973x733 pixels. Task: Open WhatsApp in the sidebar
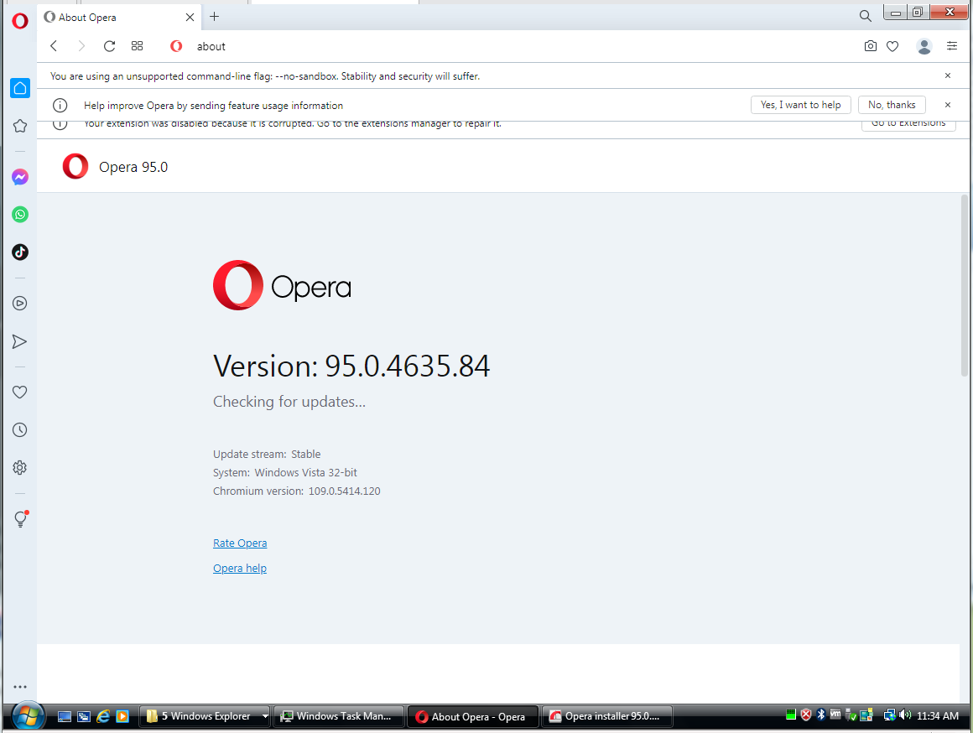(20, 215)
